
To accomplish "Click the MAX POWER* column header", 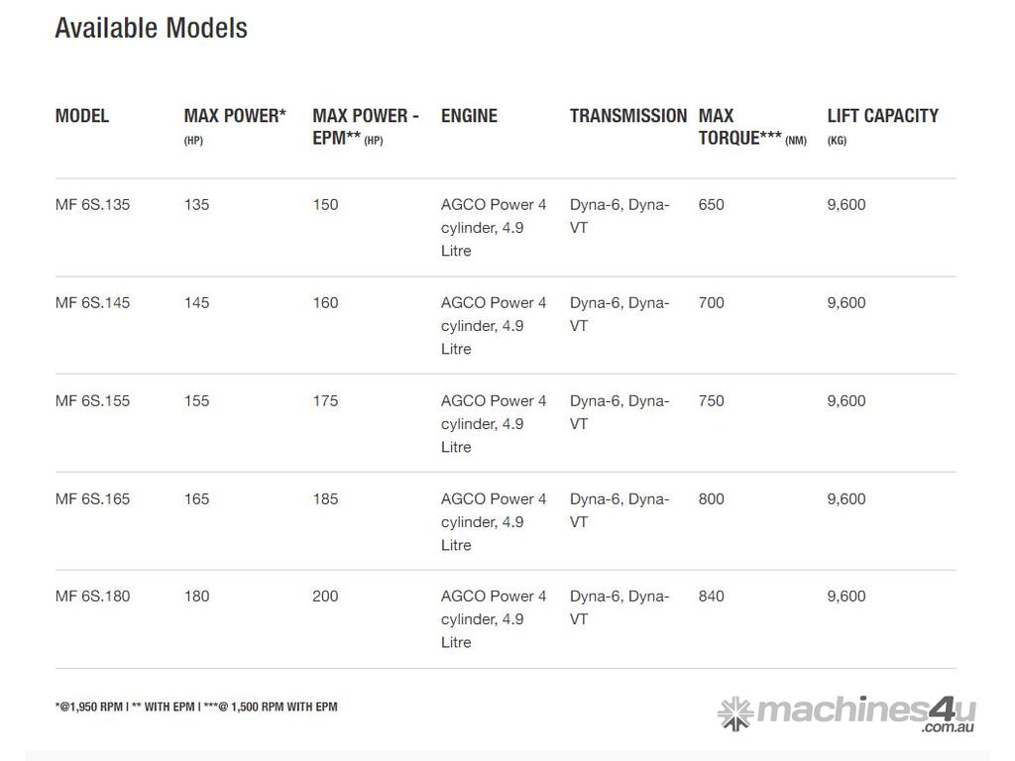I will [x=235, y=116].
